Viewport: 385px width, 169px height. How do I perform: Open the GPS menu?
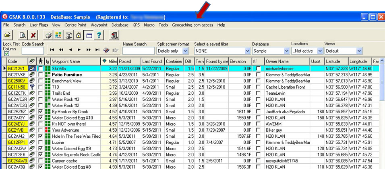(x=136, y=25)
